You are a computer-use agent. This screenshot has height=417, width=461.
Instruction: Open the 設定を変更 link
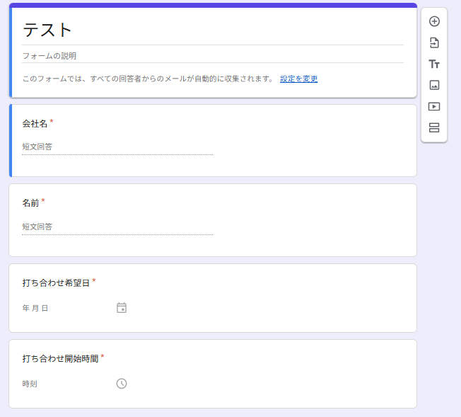point(298,79)
